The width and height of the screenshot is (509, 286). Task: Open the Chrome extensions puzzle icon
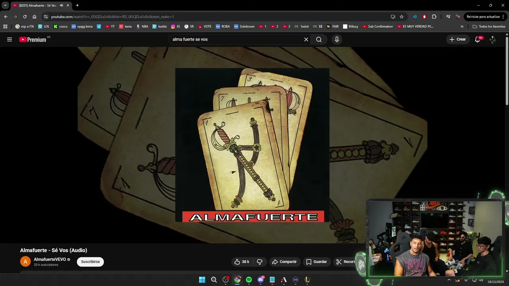coord(434,17)
